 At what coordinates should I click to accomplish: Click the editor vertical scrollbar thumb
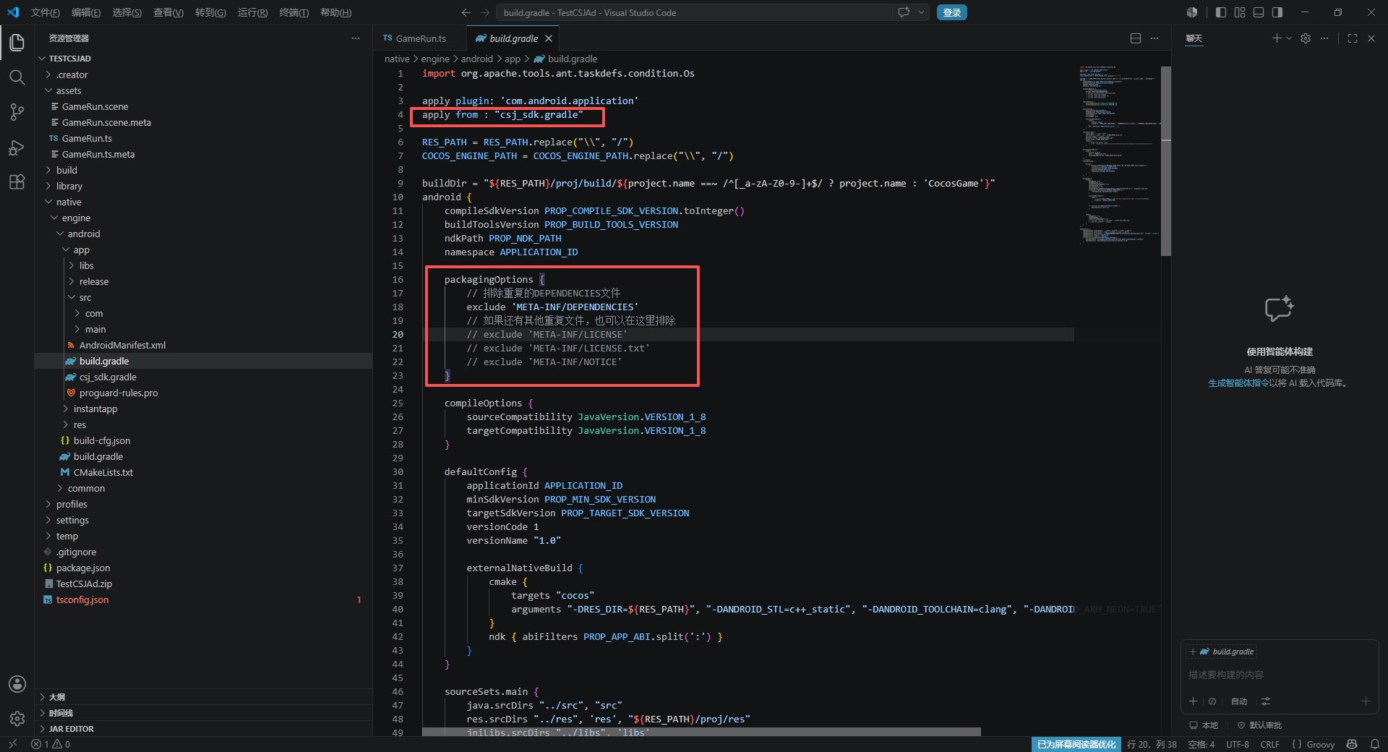(x=1165, y=161)
